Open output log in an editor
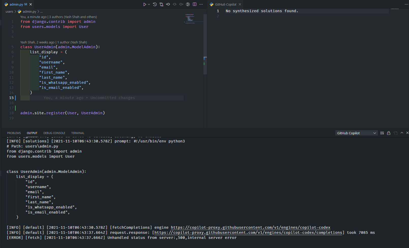The height and width of the screenshot is (248, 409). click(x=395, y=133)
